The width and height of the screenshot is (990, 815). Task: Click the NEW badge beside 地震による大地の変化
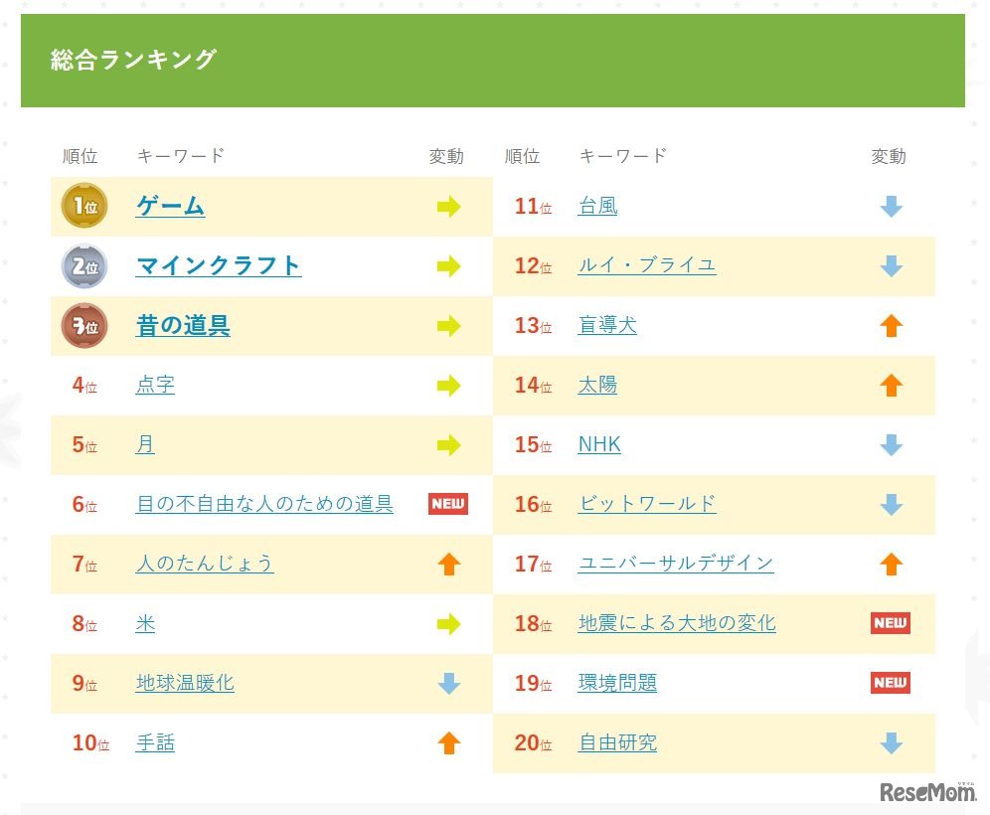coord(891,623)
